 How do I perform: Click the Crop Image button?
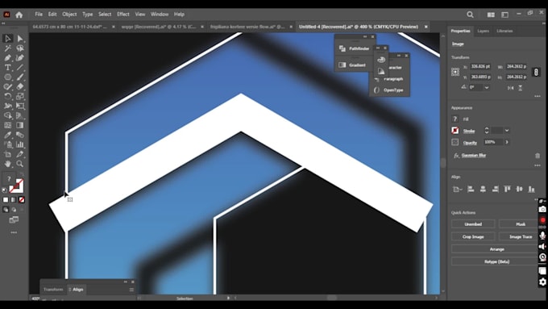[473, 237]
